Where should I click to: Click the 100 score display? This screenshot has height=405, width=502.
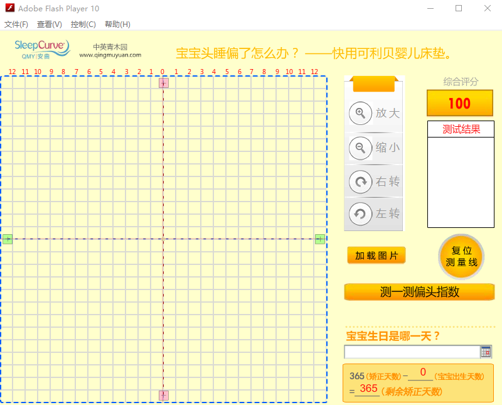coord(460,103)
